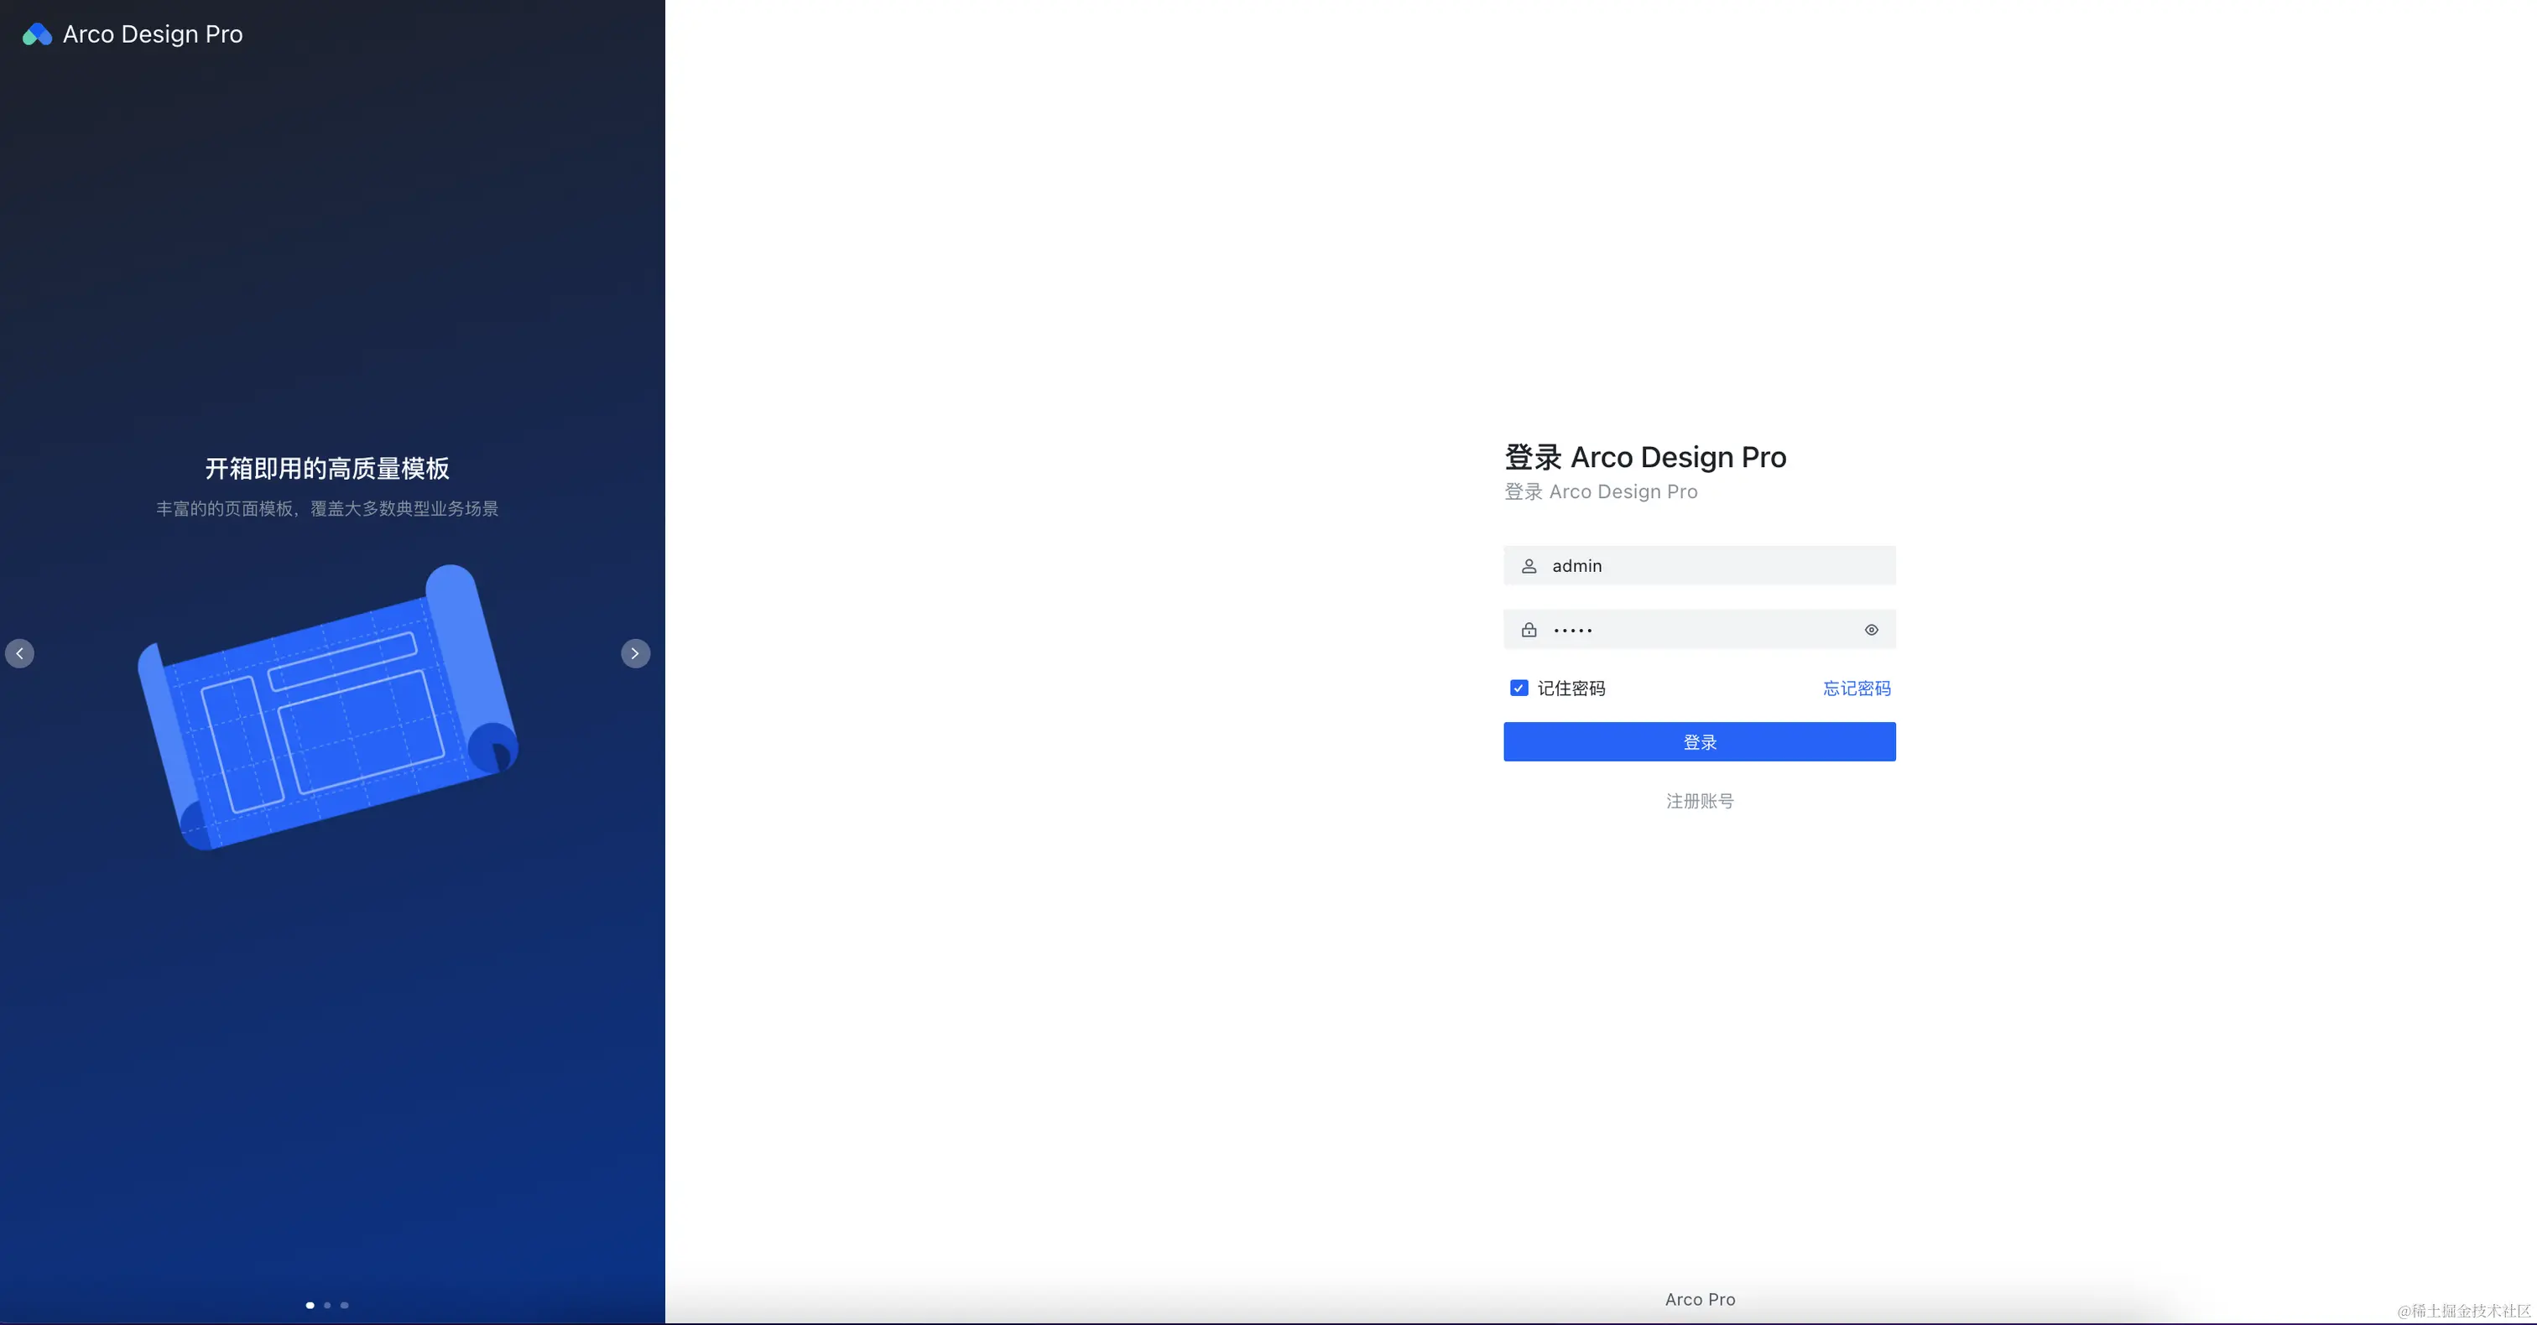Advance carousel with the next arrow
The image size is (2537, 1325).
pyautogui.click(x=635, y=653)
